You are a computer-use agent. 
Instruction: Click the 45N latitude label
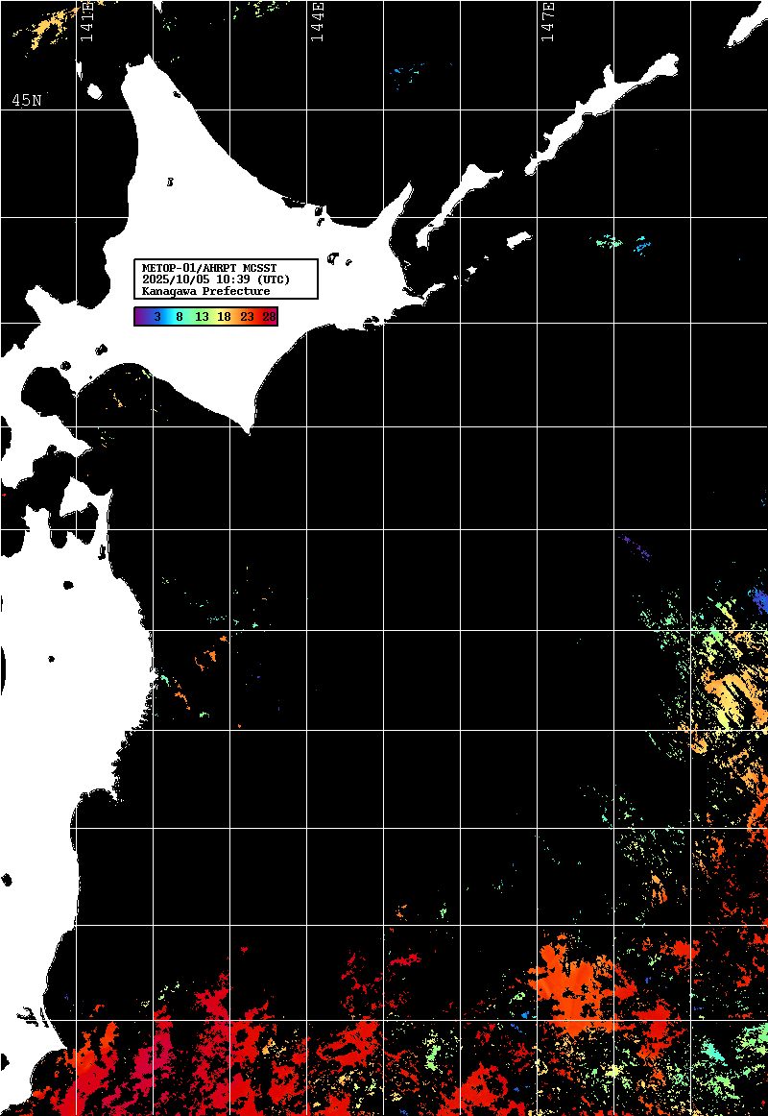click(x=27, y=100)
